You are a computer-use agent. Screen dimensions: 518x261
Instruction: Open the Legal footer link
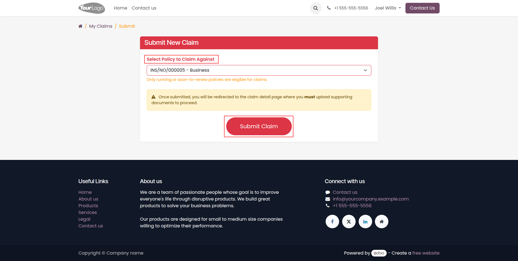[x=84, y=219]
